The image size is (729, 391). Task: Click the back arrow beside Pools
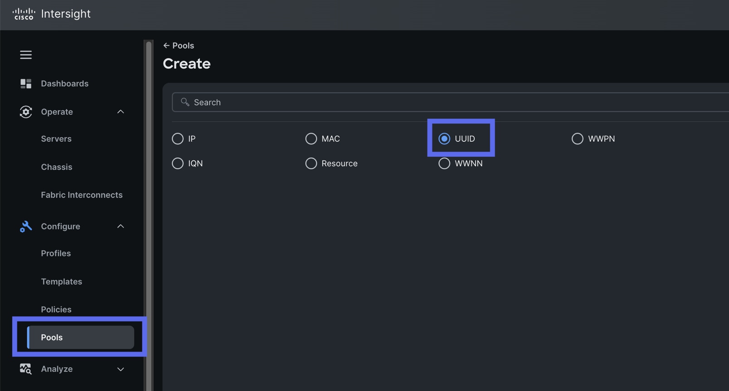click(166, 45)
